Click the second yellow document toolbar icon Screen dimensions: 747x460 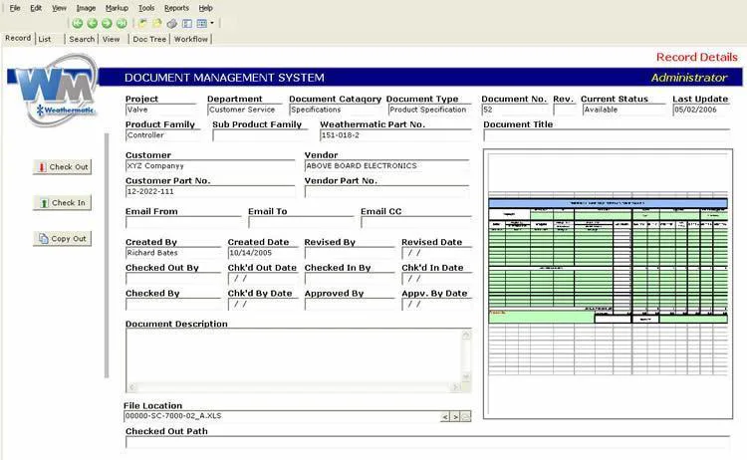pos(157,23)
